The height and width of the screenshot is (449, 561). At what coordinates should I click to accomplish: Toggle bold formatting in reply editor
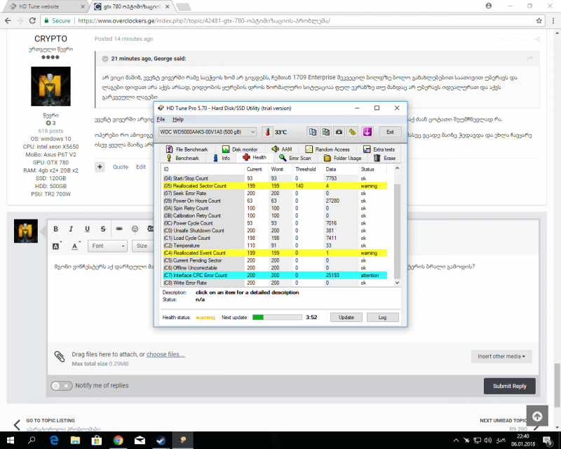point(55,229)
